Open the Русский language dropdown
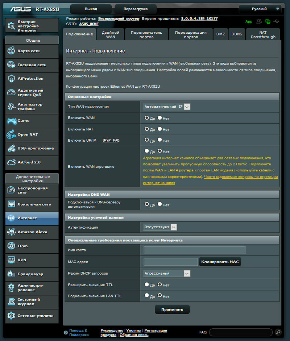 (x=260, y=9)
